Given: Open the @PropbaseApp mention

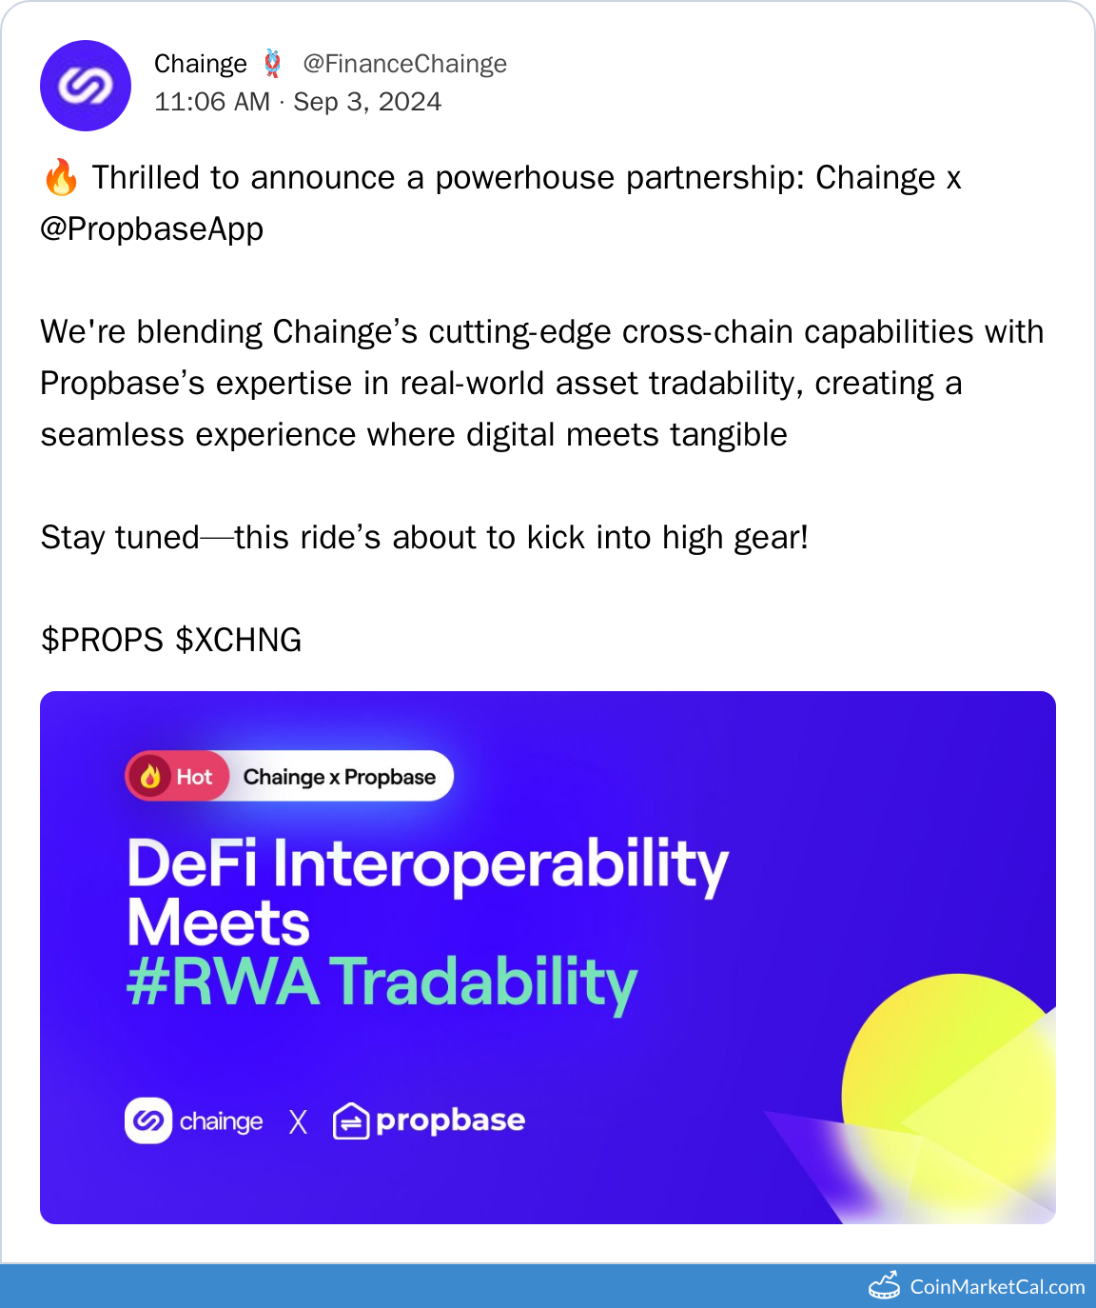Looking at the screenshot, I should click(x=152, y=229).
